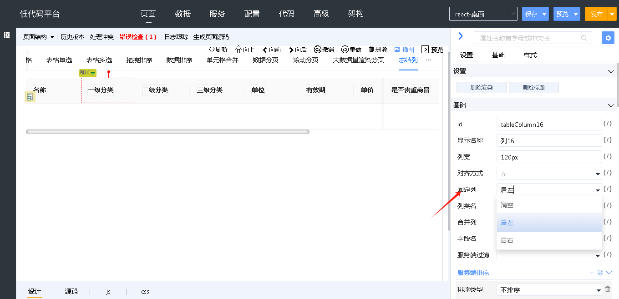619x299 pixels.
Task: Switch to the 冻结列 tab
Action: point(408,60)
